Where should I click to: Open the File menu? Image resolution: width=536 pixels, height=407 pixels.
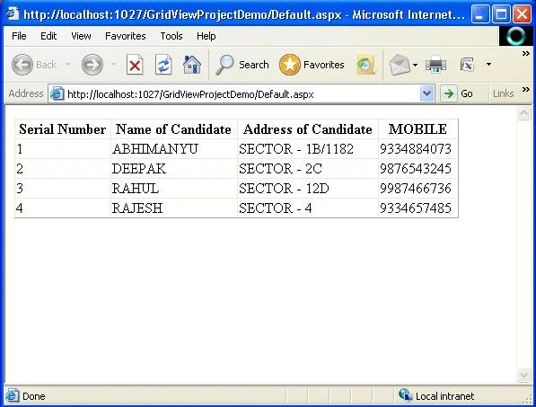[x=19, y=36]
